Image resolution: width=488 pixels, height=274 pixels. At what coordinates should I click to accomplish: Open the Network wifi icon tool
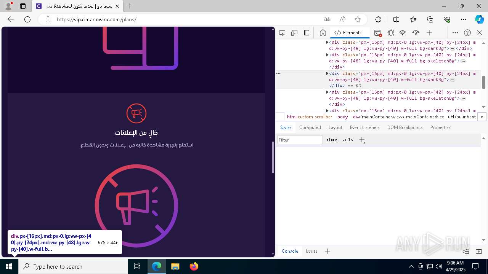click(x=403, y=33)
